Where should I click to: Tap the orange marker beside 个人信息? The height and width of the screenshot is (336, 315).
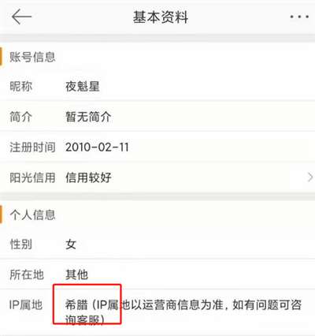point(1,215)
